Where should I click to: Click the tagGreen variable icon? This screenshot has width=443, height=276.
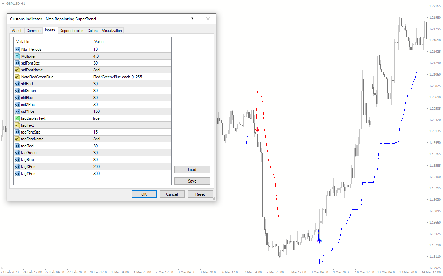(17, 153)
